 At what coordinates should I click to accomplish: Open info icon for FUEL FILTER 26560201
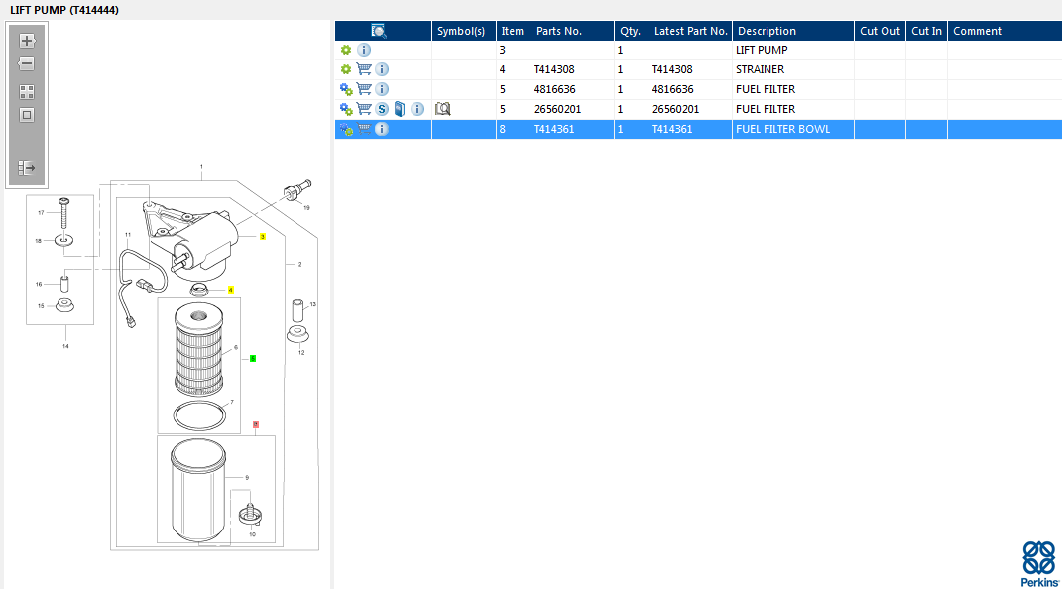[x=417, y=109]
